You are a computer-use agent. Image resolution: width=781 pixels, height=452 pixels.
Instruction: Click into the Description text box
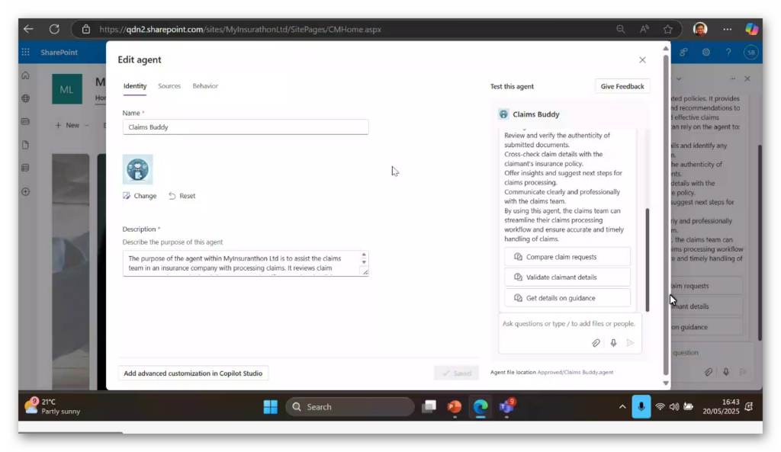(x=246, y=263)
